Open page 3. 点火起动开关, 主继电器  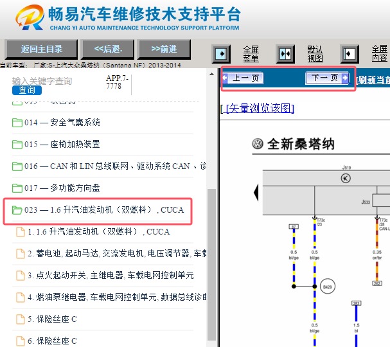pyautogui.click(x=111, y=276)
